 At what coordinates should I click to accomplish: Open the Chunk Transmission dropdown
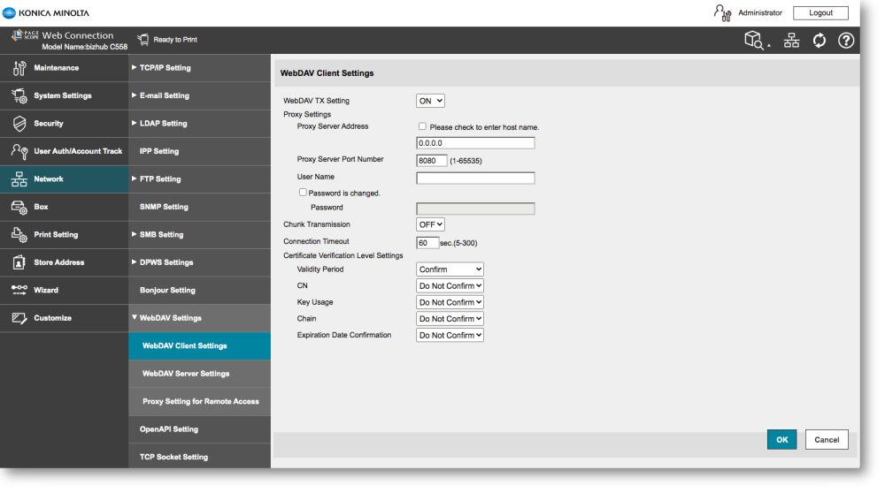pyautogui.click(x=430, y=224)
